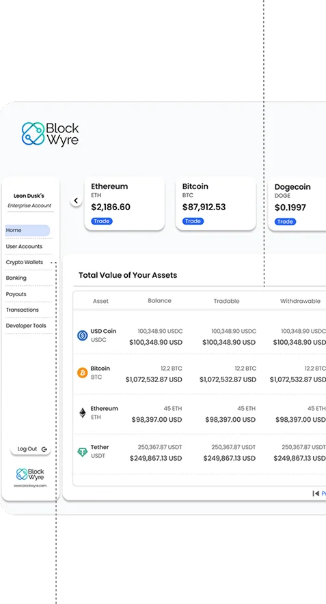Click the BlockWyre logo at top
326x604 pixels.
point(50,134)
